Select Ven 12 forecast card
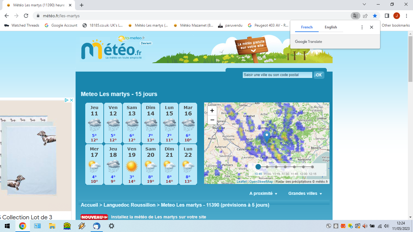413x232 pixels. (113, 123)
